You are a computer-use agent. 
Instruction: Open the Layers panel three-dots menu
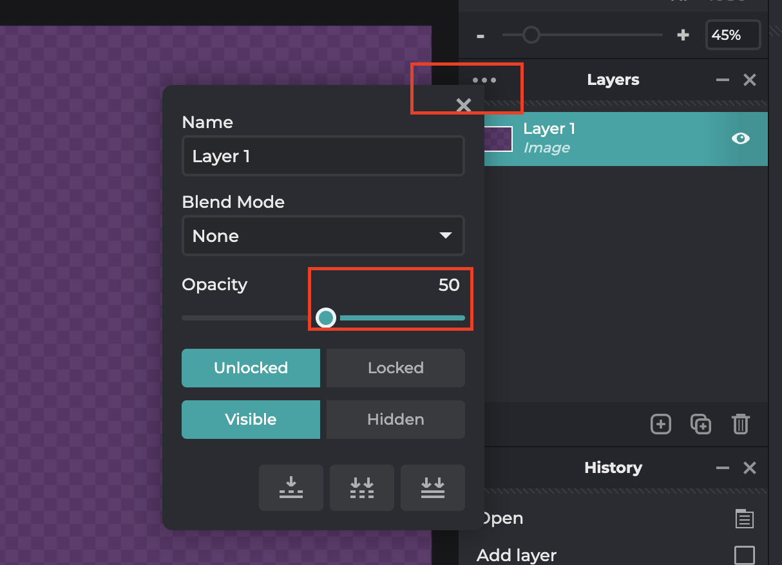point(484,80)
